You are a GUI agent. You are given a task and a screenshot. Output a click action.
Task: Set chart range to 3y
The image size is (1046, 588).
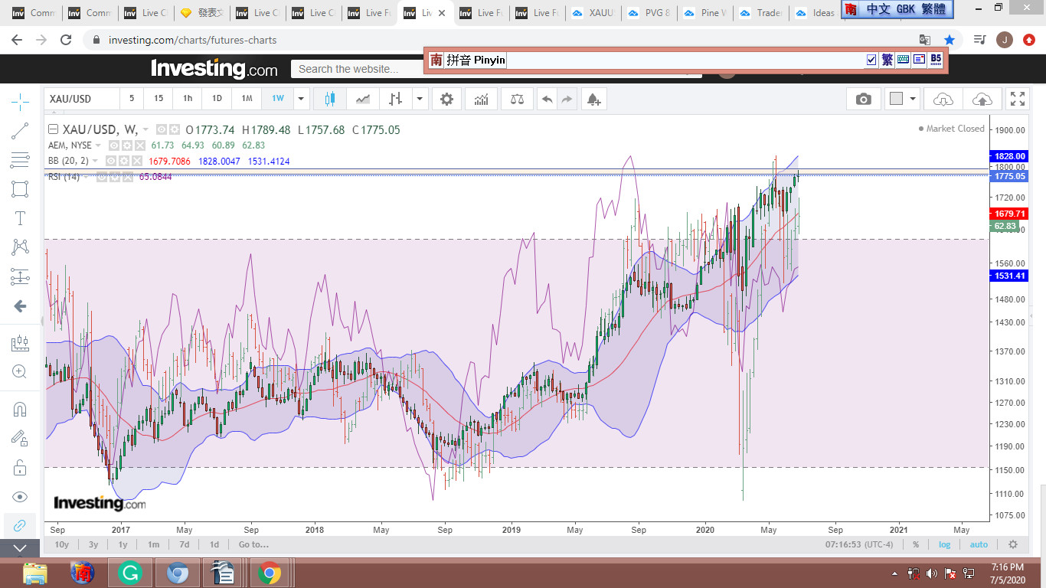[x=93, y=544]
